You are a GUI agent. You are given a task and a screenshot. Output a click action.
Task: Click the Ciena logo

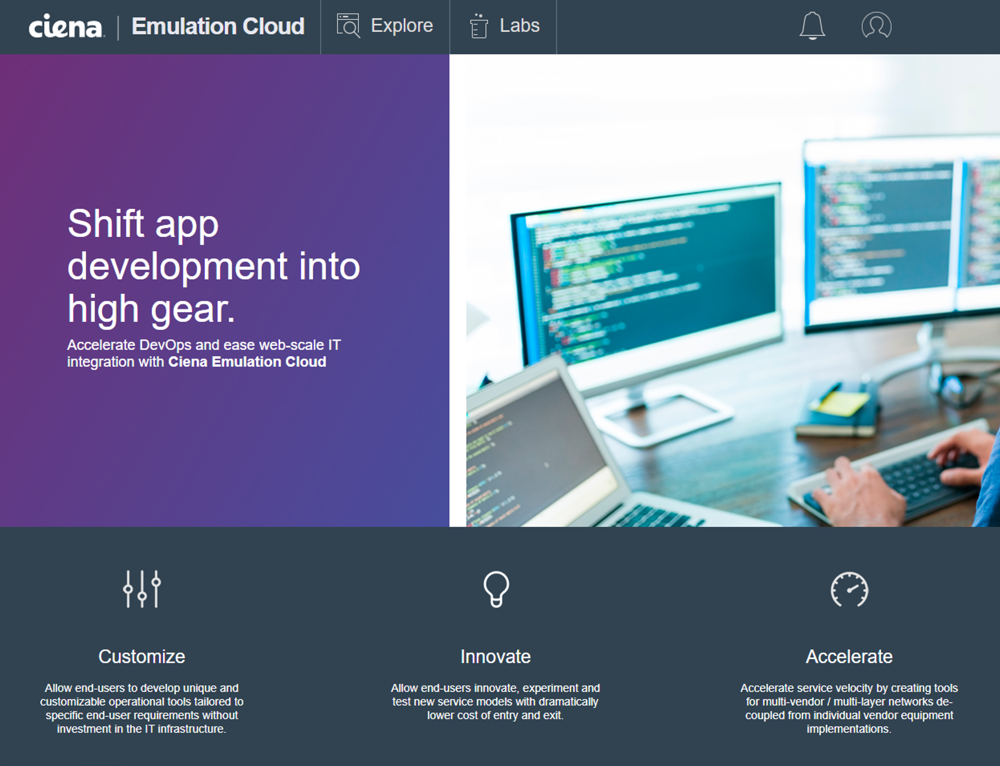pos(66,27)
